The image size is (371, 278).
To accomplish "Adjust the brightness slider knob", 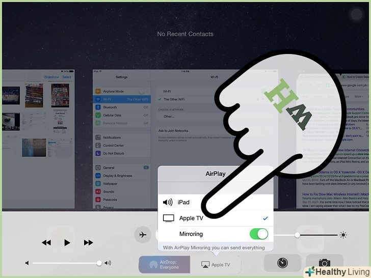I will point(297,235).
